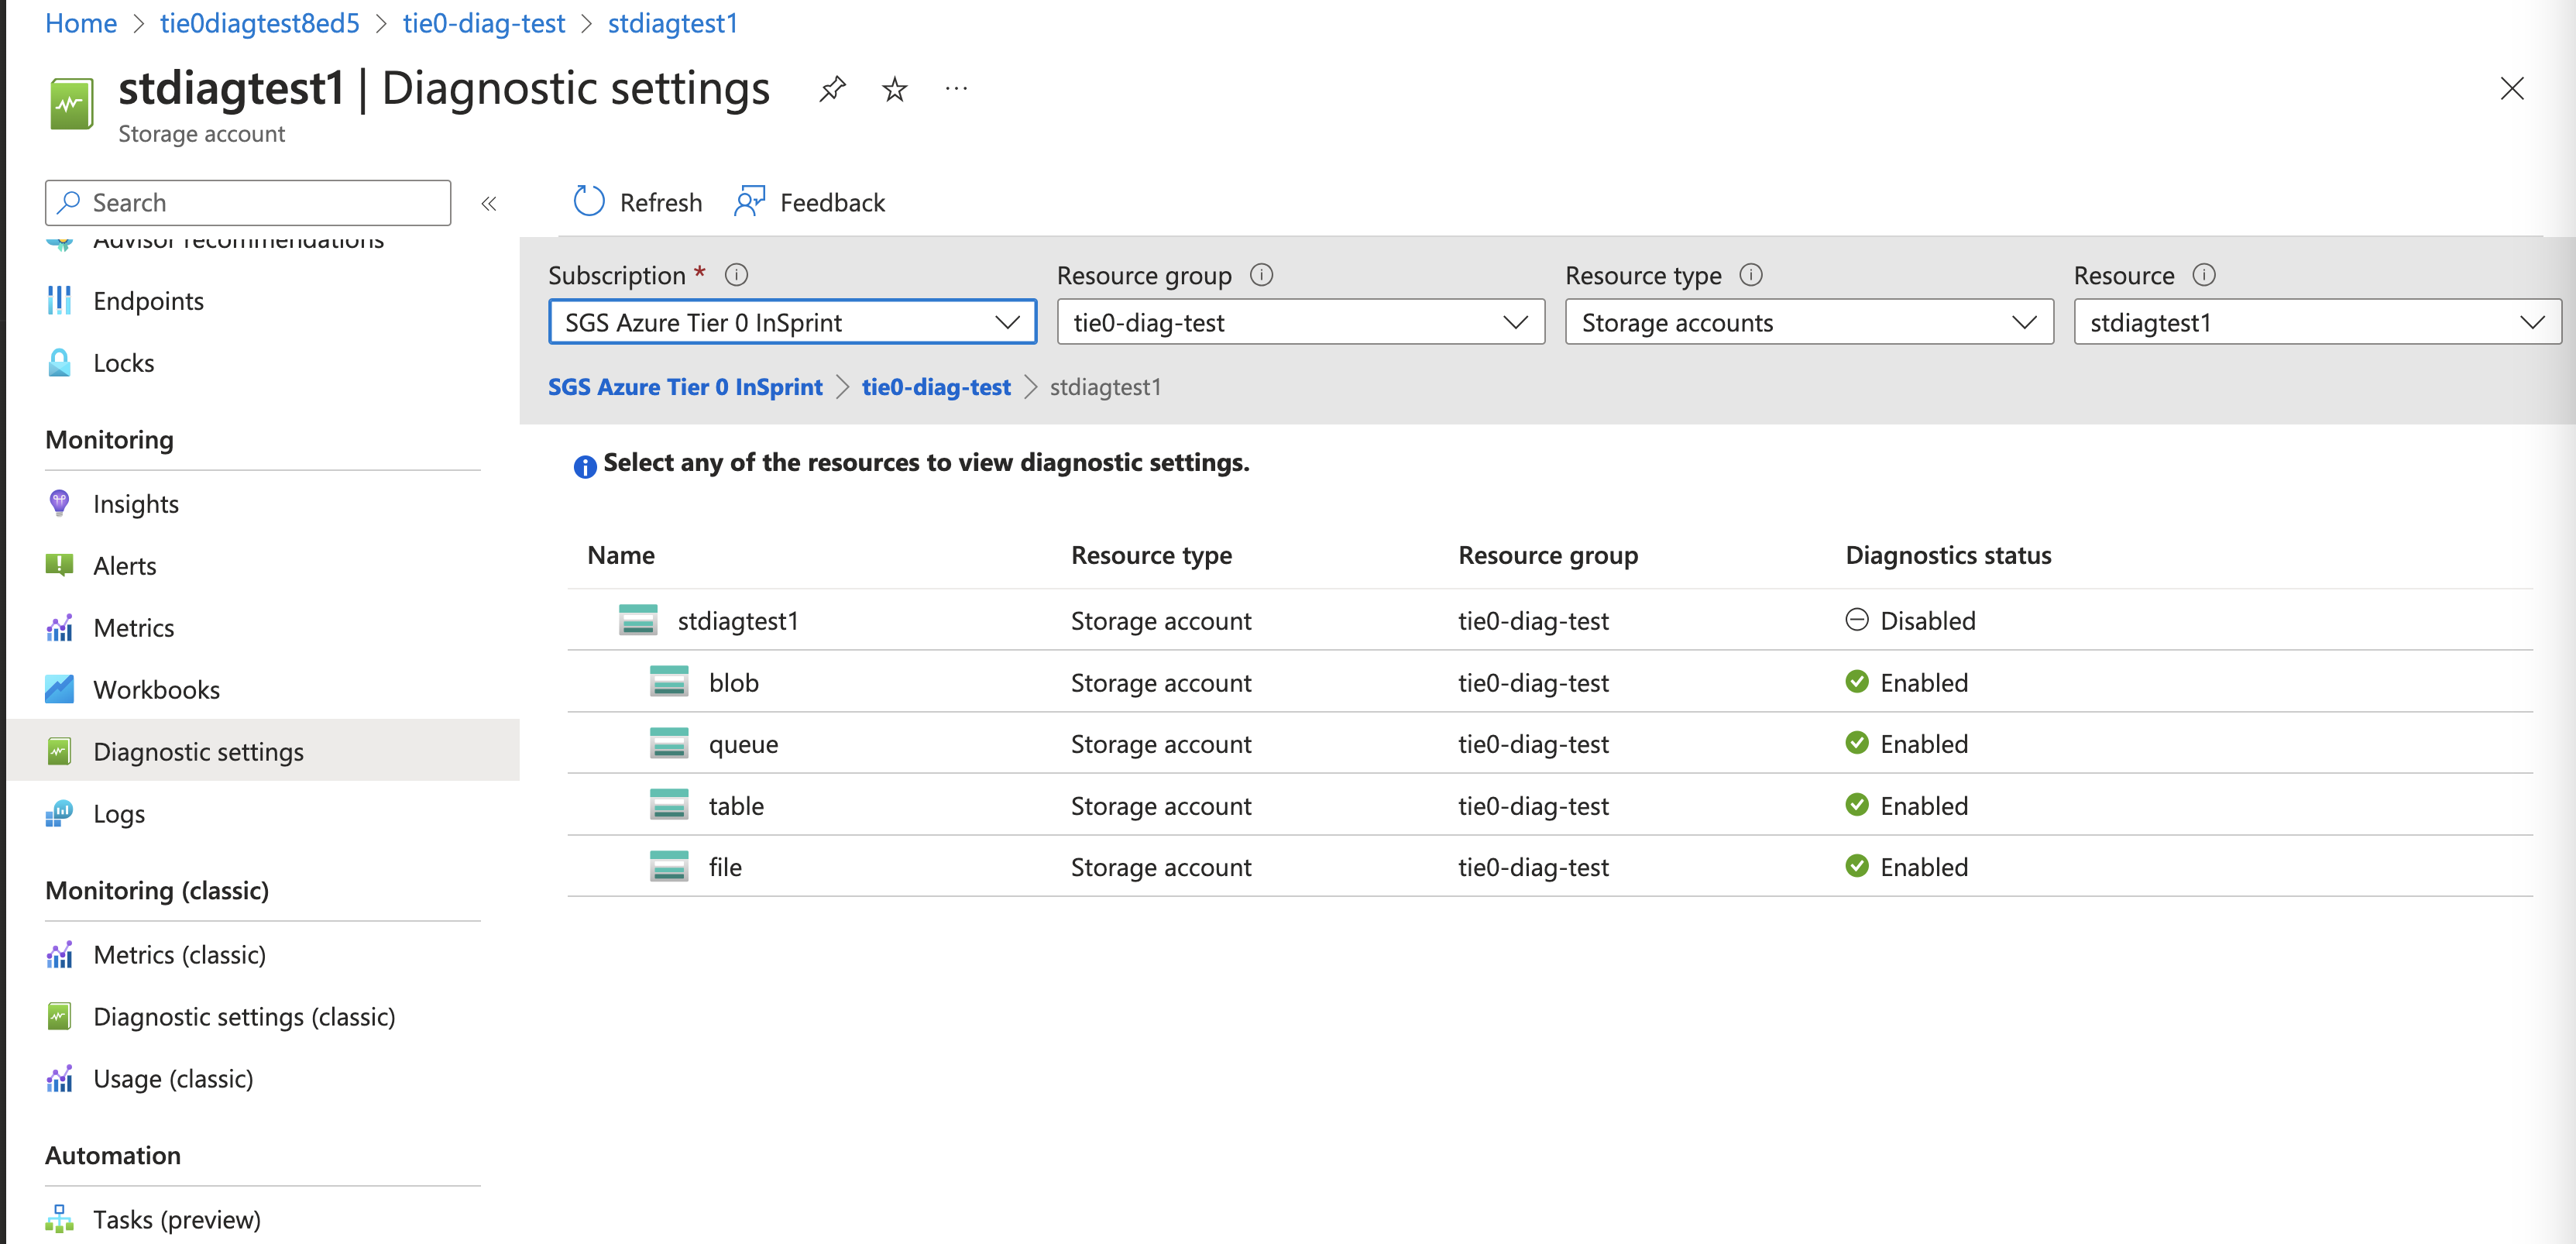Open the Resource type dropdown
Image resolution: width=2576 pixels, height=1244 pixels.
[1809, 322]
